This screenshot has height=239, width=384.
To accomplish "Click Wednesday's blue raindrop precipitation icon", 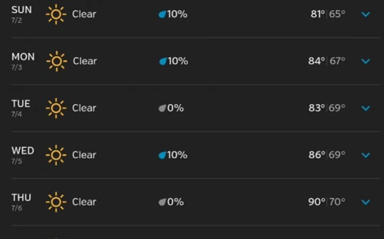I will click(x=163, y=155).
